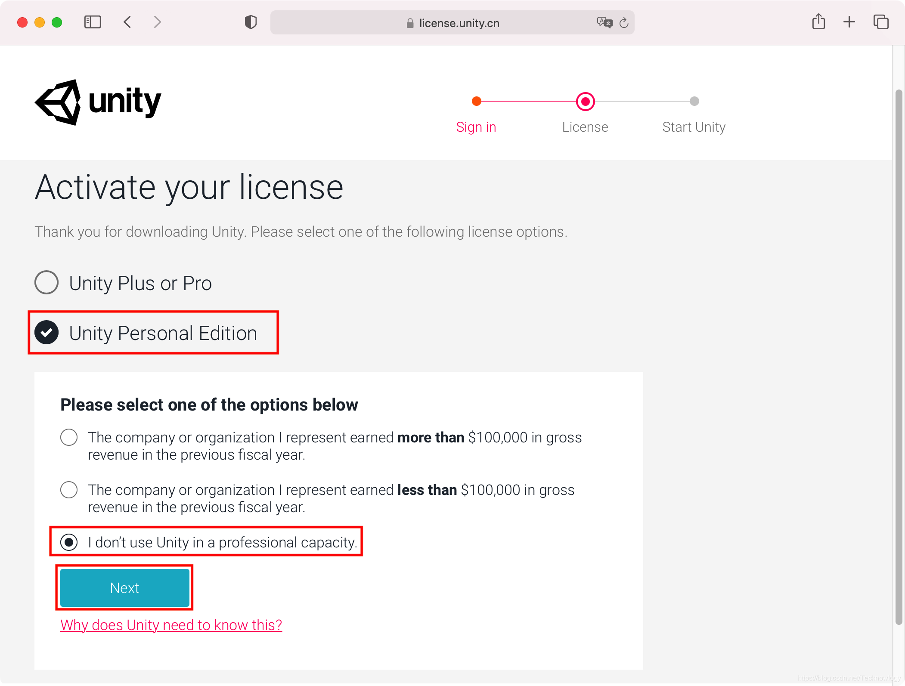Choose the earned less than $100,000 option
Image resolution: width=905 pixels, height=686 pixels.
click(x=69, y=490)
